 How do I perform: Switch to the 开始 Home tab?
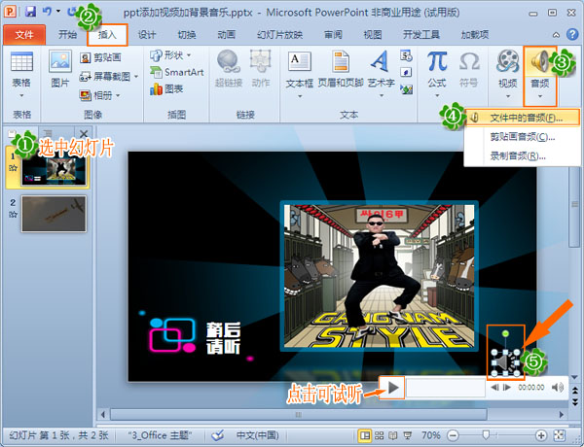click(67, 35)
